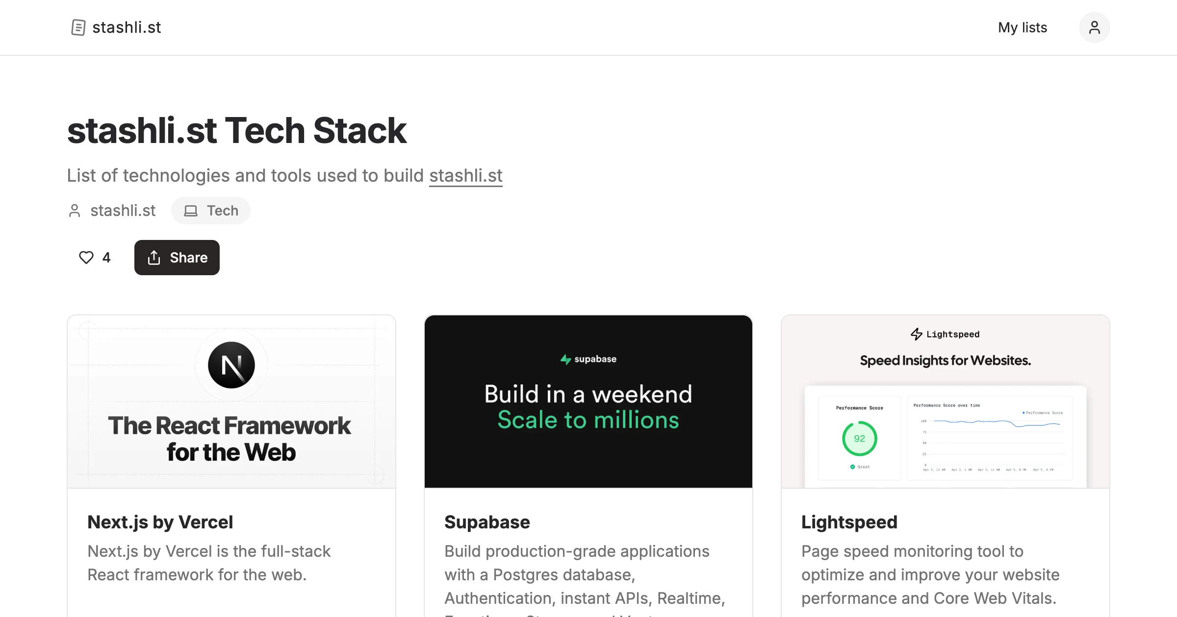Screen dimensions: 1177x617
Task: Click the stashli.st brand name in header
Action: [127, 27]
